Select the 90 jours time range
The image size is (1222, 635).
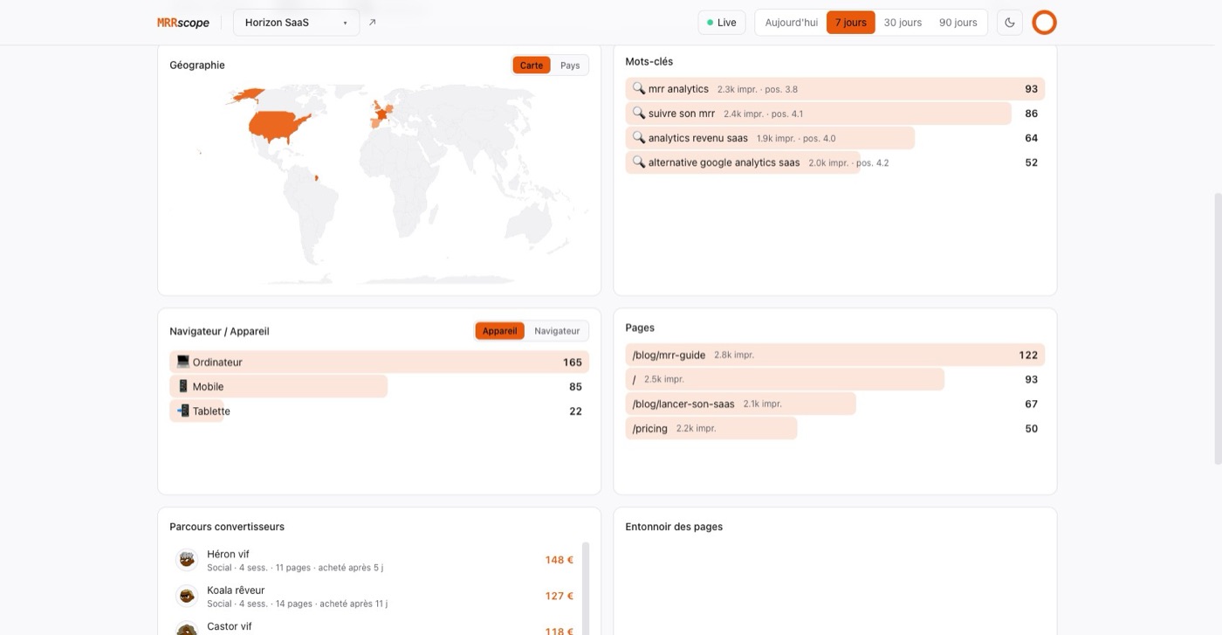tap(958, 23)
